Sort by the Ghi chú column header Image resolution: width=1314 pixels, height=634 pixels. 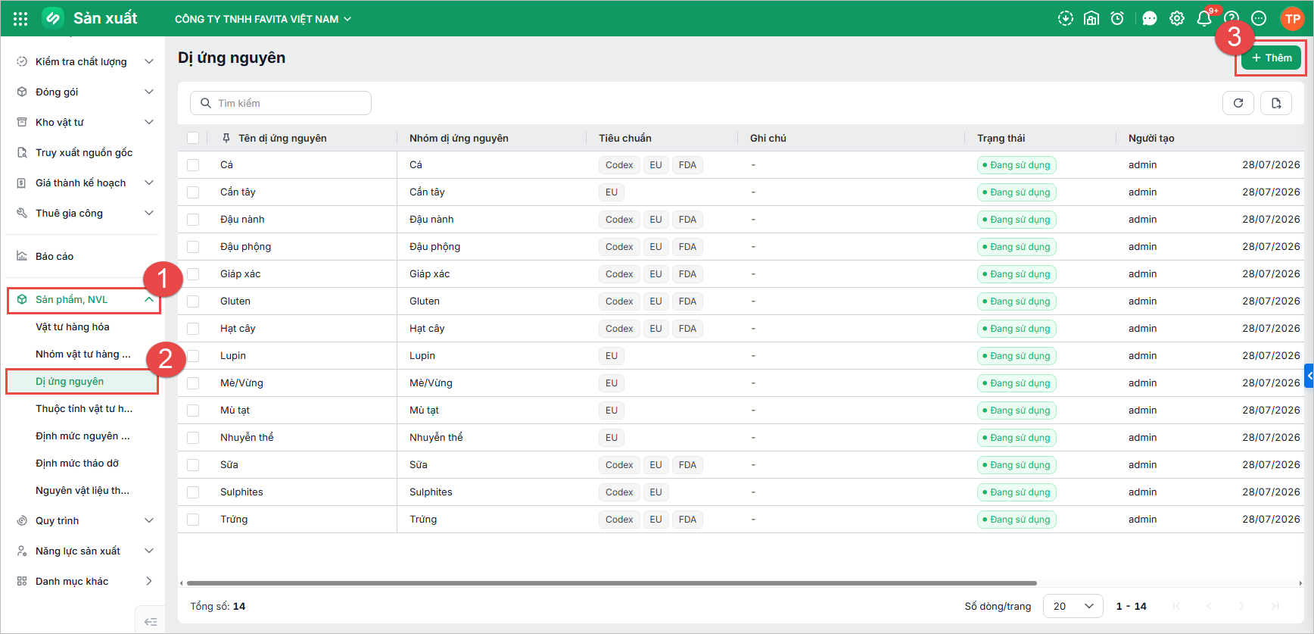point(768,138)
